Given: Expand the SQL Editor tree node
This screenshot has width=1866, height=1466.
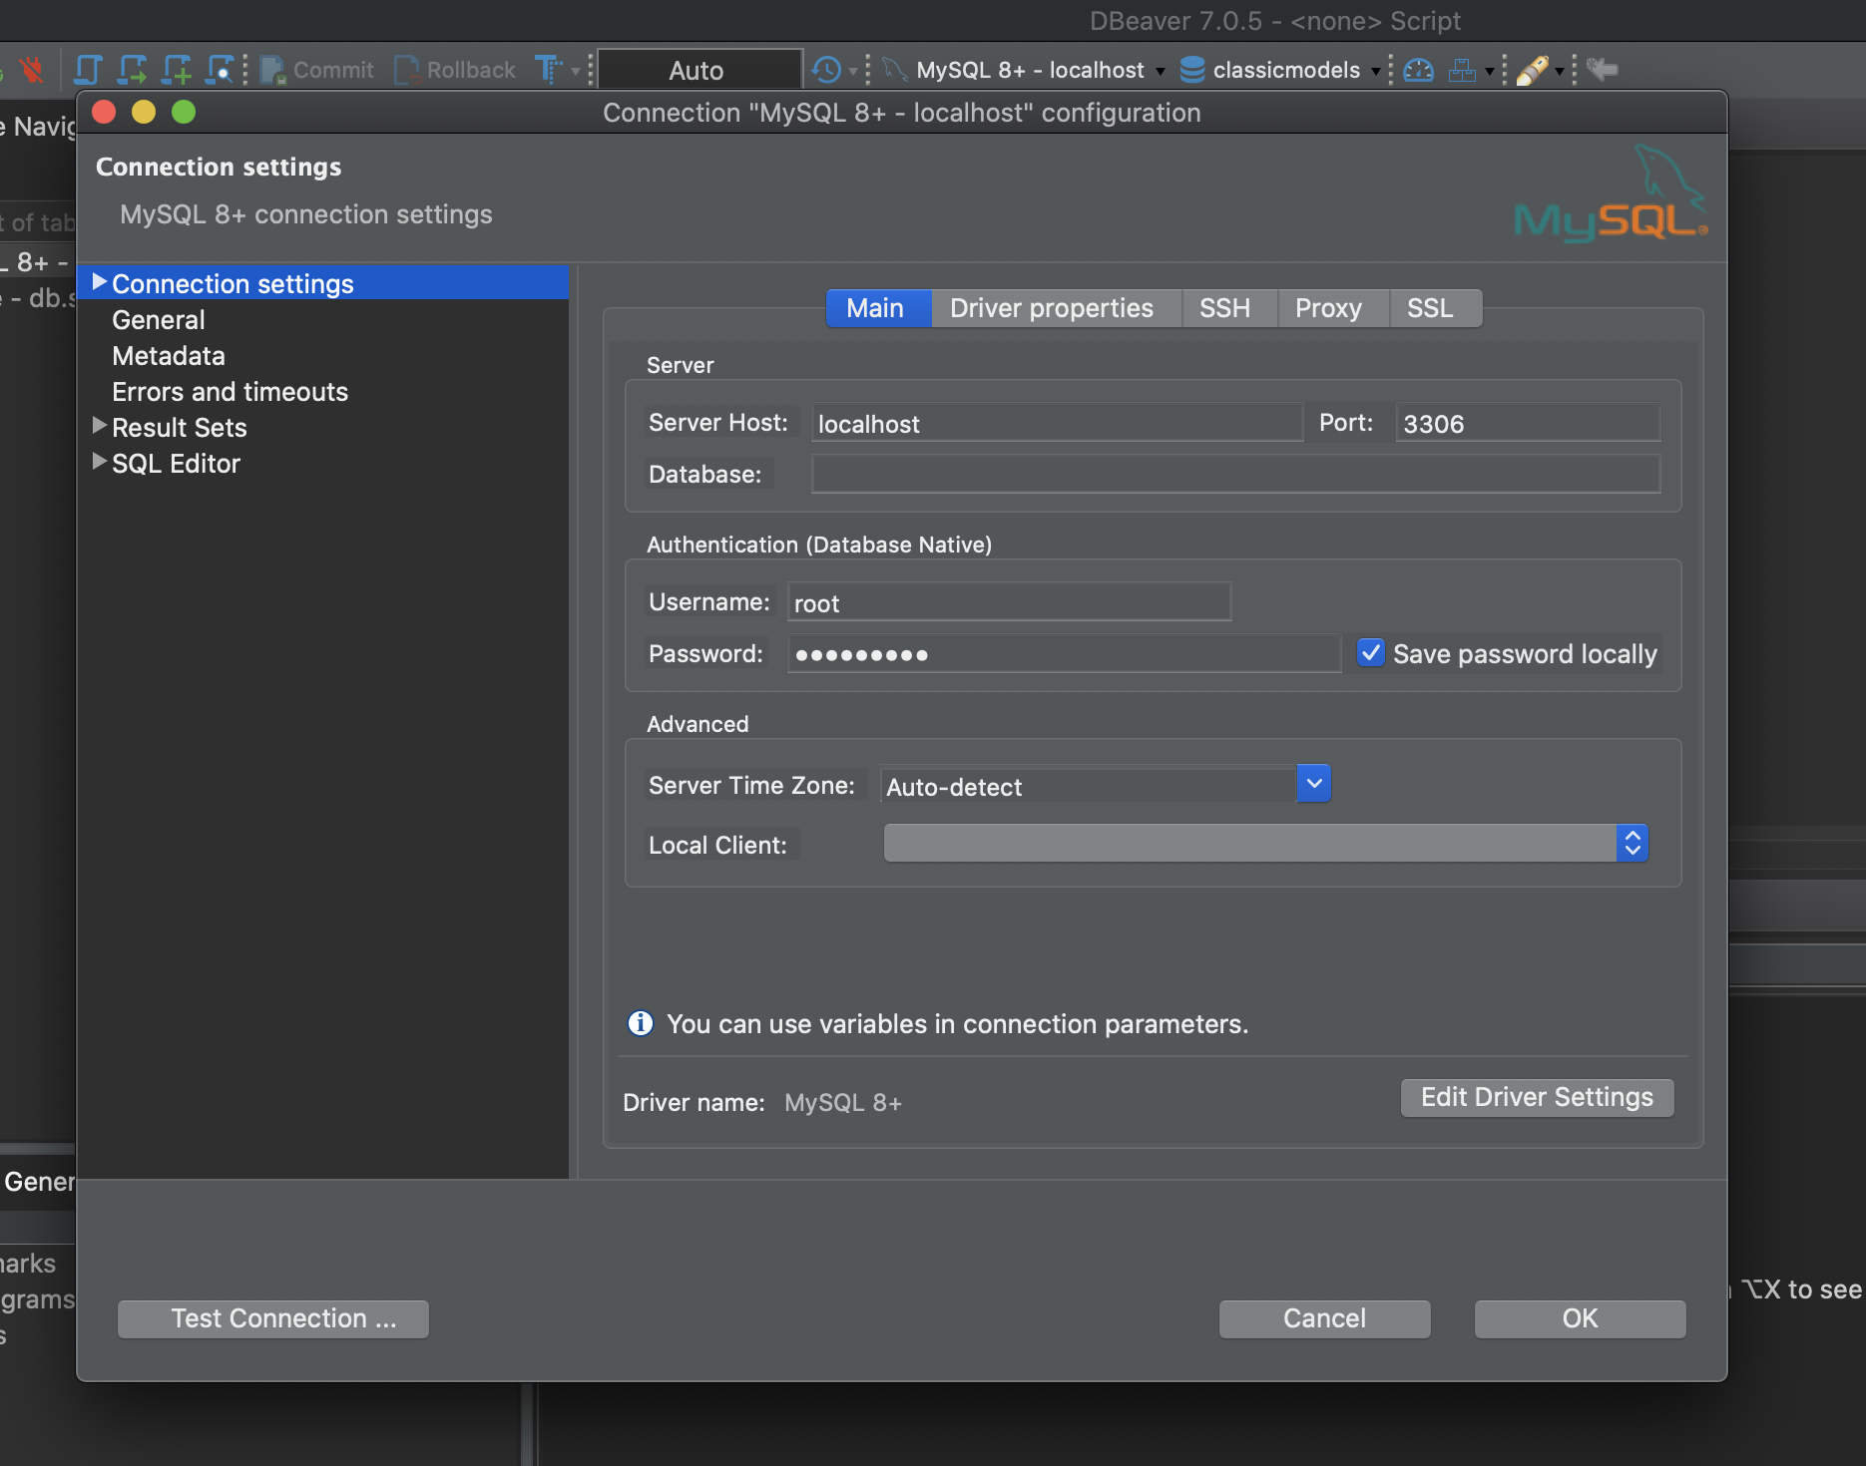Looking at the screenshot, I should click(99, 462).
